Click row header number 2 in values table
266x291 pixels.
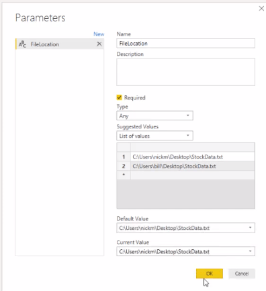coord(124,166)
